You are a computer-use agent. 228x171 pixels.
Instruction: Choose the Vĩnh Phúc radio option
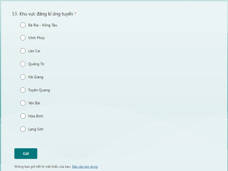coord(23,38)
